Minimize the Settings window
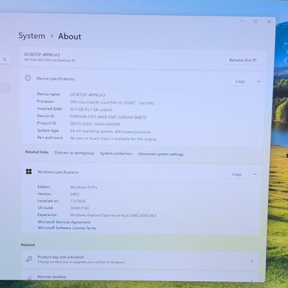Viewport: 288px width, 288px height. (x=242, y=21)
